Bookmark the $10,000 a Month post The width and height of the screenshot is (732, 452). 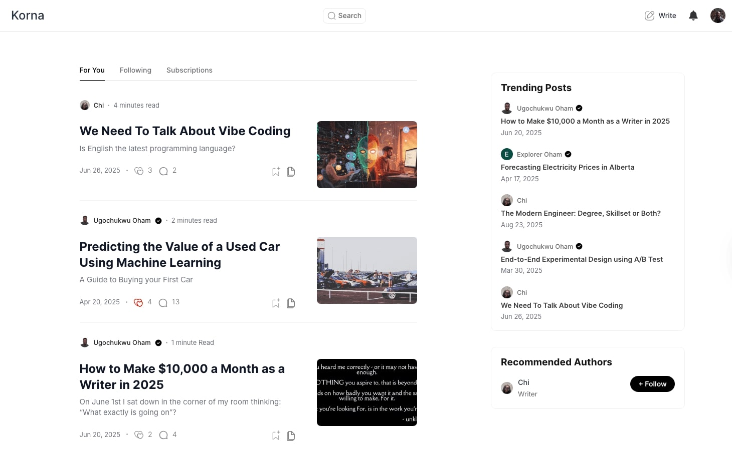pyautogui.click(x=276, y=435)
